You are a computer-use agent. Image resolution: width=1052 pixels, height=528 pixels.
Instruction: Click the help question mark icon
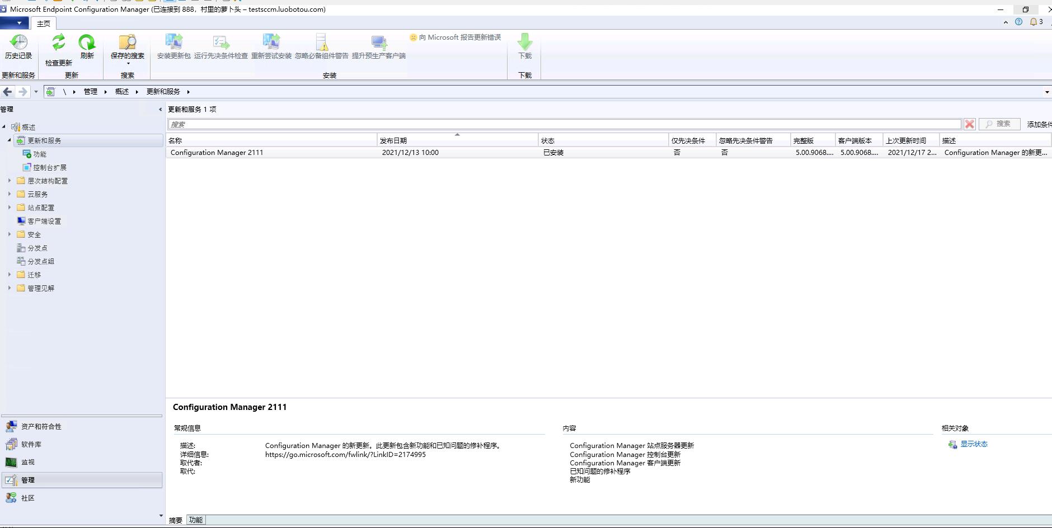pyautogui.click(x=1018, y=22)
